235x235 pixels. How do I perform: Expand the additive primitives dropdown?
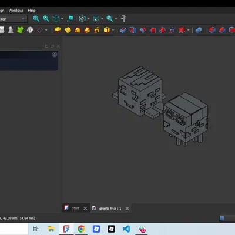click(x=113, y=30)
